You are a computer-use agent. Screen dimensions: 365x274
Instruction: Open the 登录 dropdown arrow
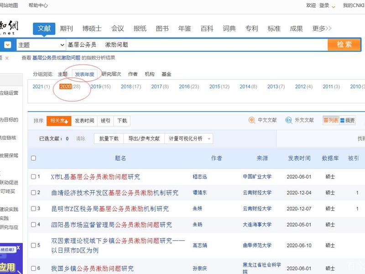tap(334, 7)
